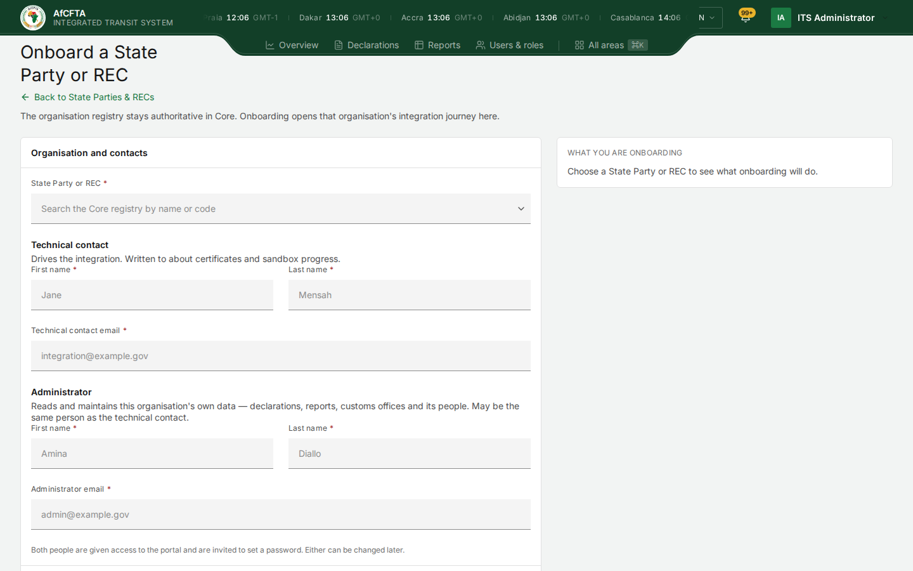The width and height of the screenshot is (913, 571).
Task: Click the 'Integrated Transit System' title text
Action: (113, 23)
